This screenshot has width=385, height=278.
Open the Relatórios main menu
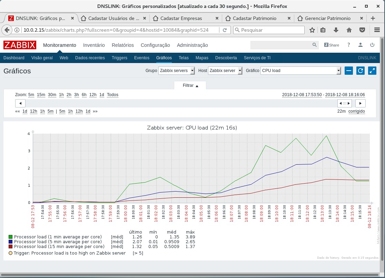[x=123, y=45]
